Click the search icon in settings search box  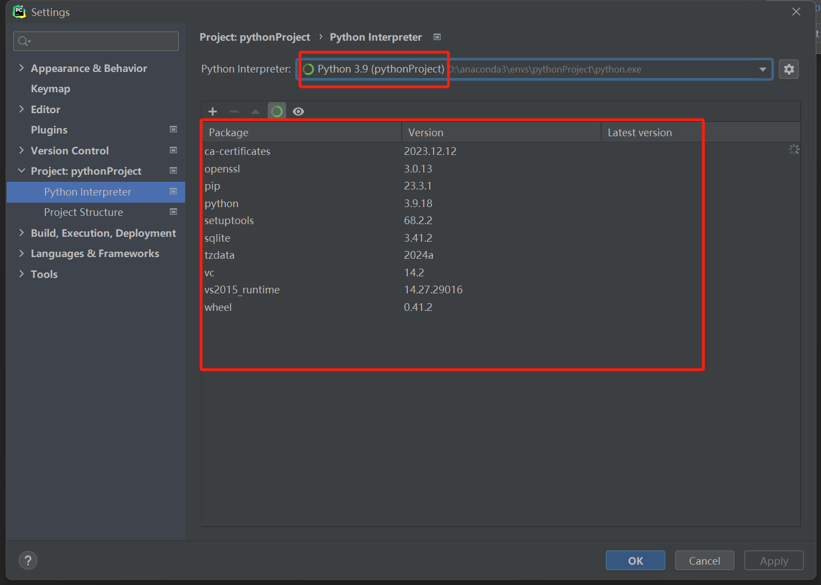tap(24, 41)
